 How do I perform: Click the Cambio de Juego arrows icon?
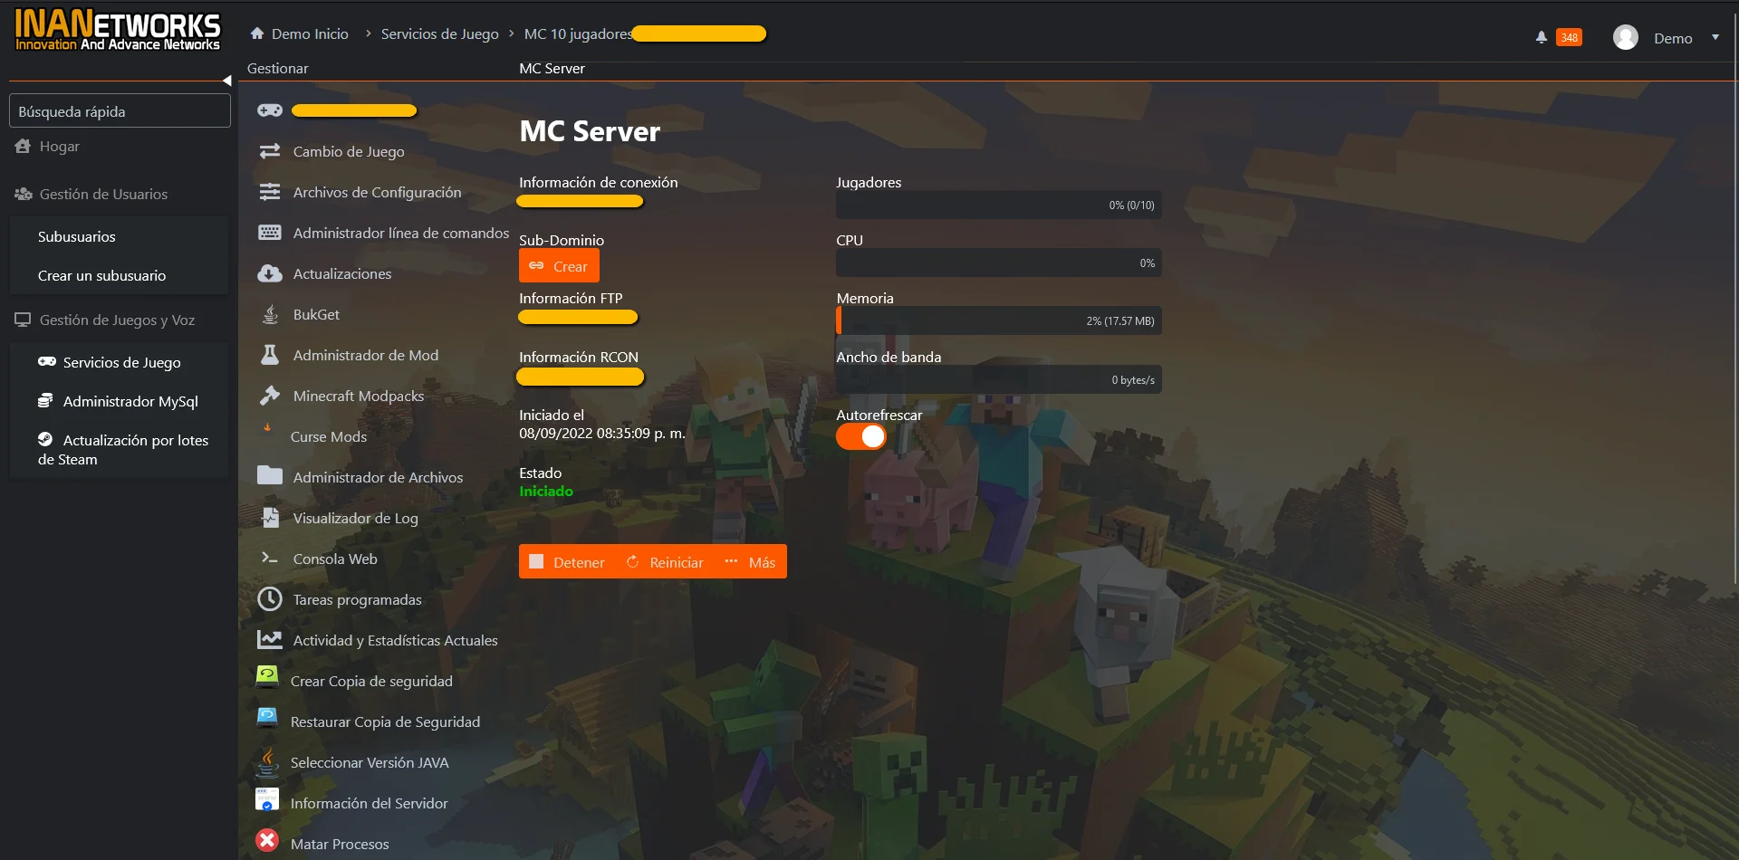pos(269,151)
